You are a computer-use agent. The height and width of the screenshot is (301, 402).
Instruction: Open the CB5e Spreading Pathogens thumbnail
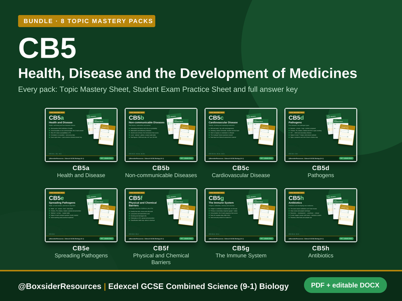pyautogui.click(x=81, y=215)
